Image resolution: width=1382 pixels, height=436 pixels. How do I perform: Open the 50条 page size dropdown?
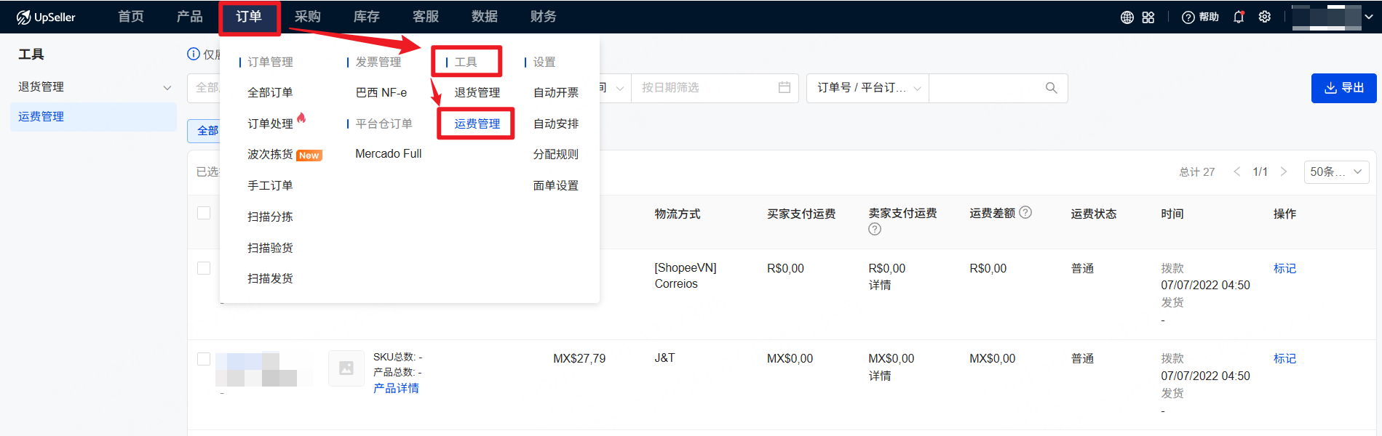point(1335,172)
